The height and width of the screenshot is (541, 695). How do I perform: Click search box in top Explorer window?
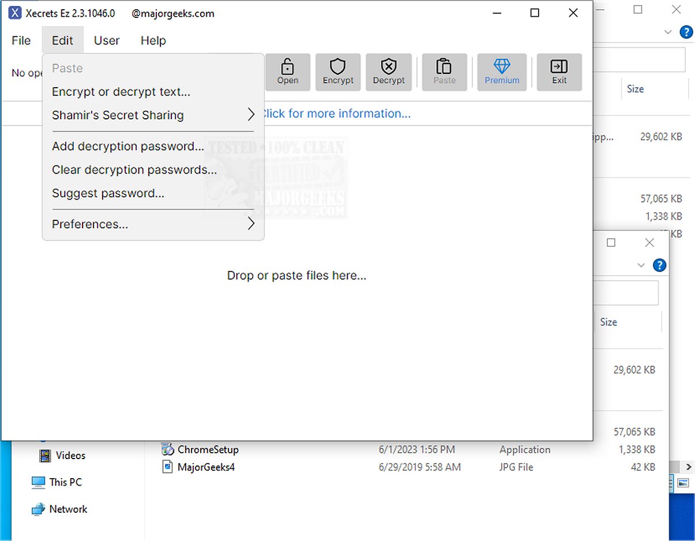pyautogui.click(x=639, y=60)
